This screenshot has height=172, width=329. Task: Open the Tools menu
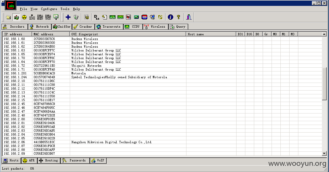pyautogui.click(x=65, y=9)
